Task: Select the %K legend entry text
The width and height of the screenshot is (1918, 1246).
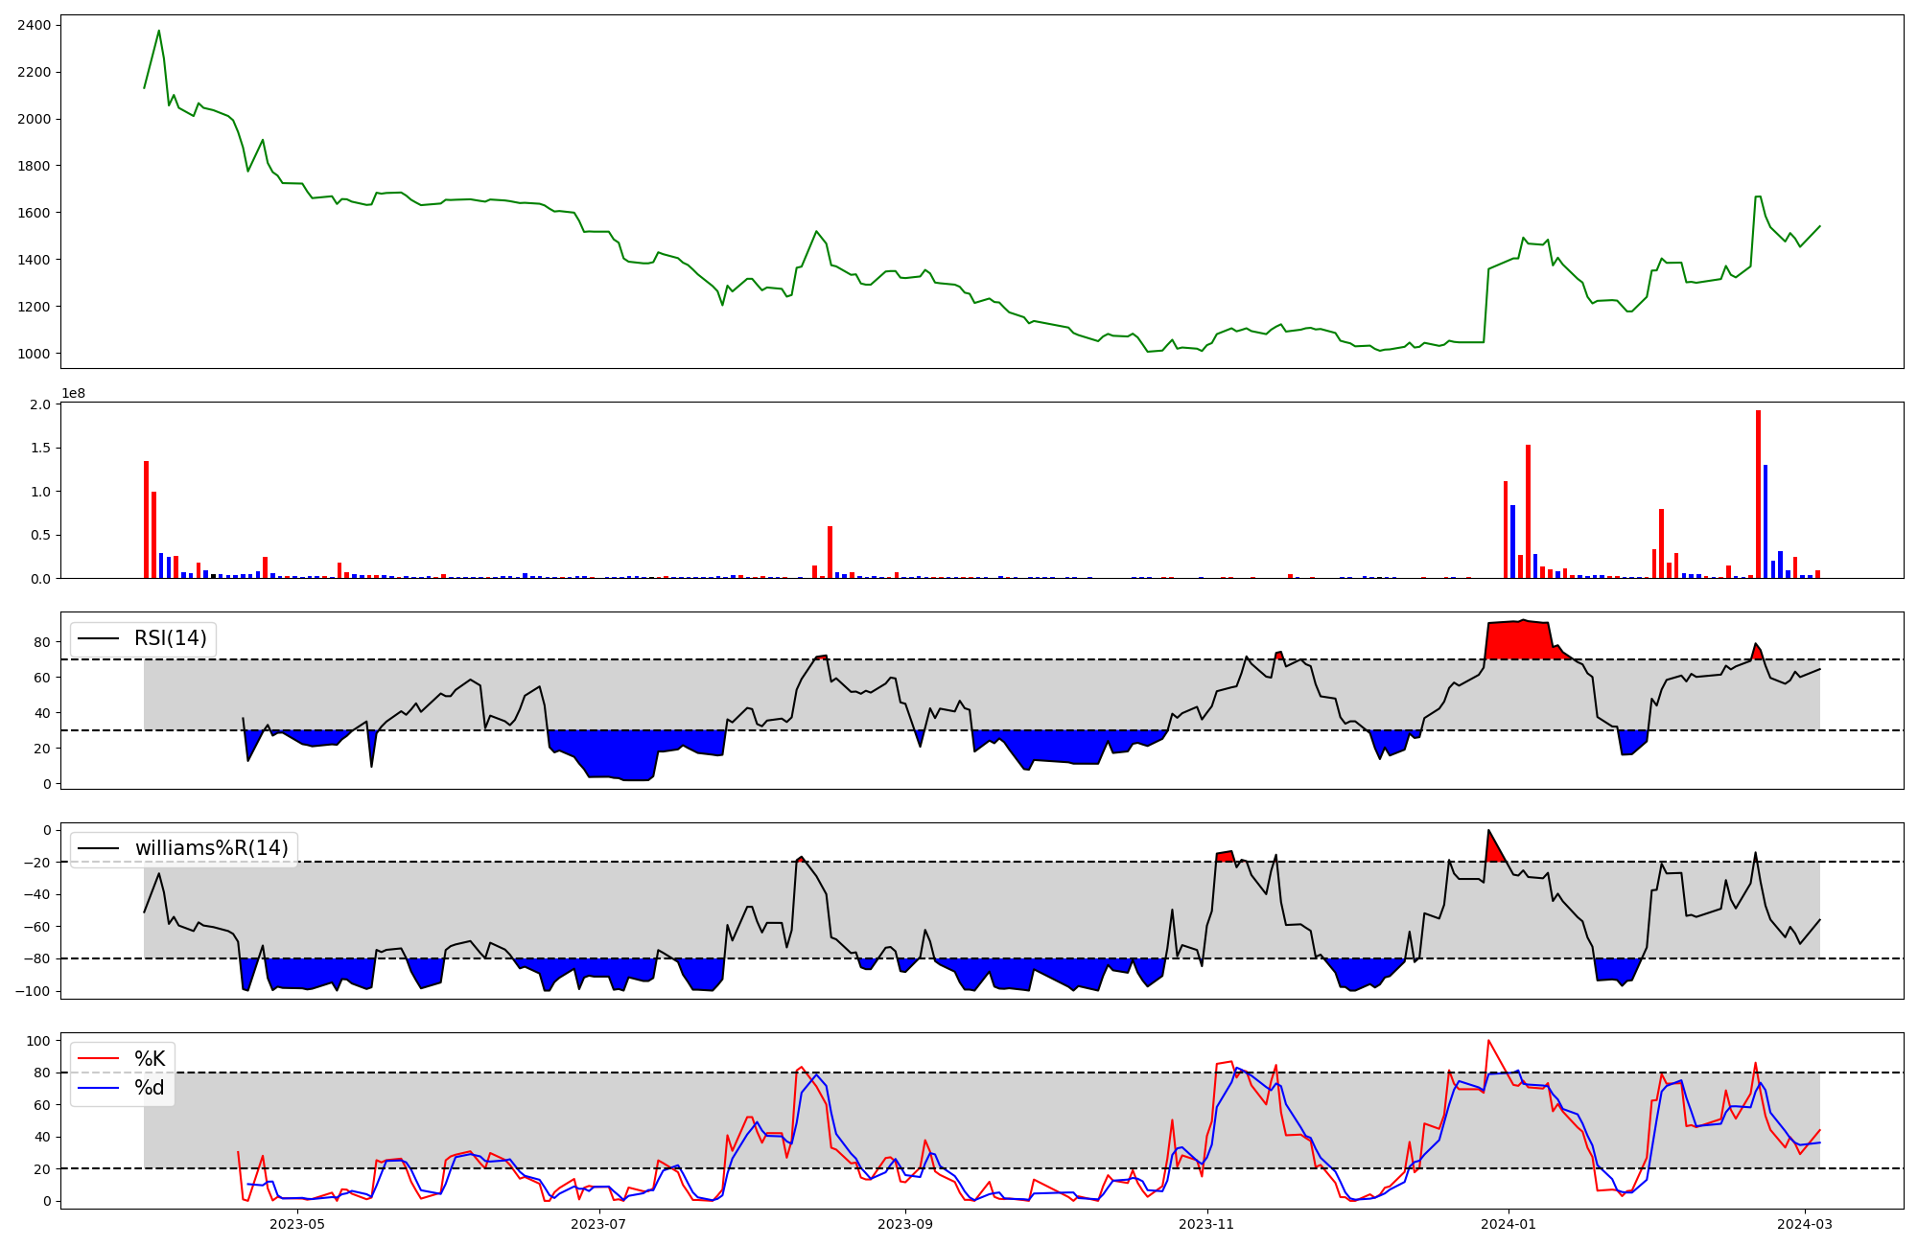Action: coord(150,1059)
